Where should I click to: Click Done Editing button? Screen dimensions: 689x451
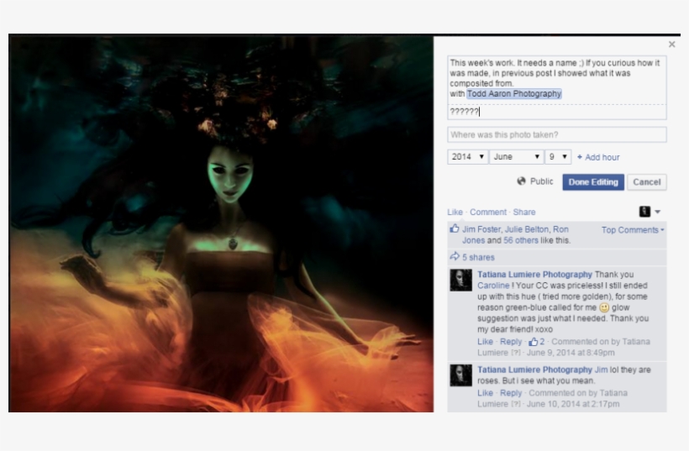[x=593, y=181]
